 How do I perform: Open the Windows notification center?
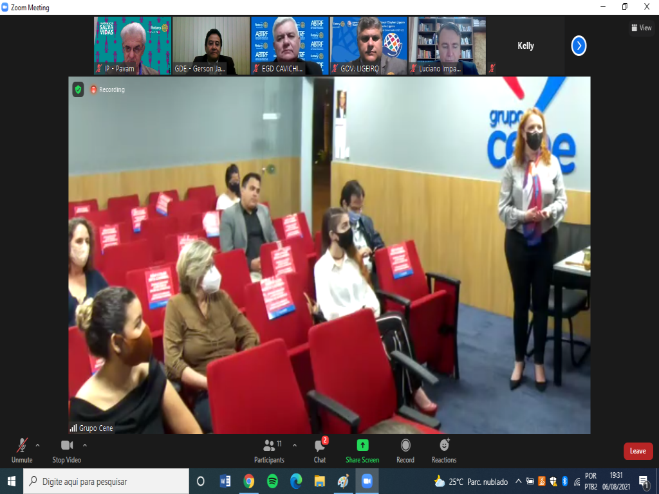point(644,481)
